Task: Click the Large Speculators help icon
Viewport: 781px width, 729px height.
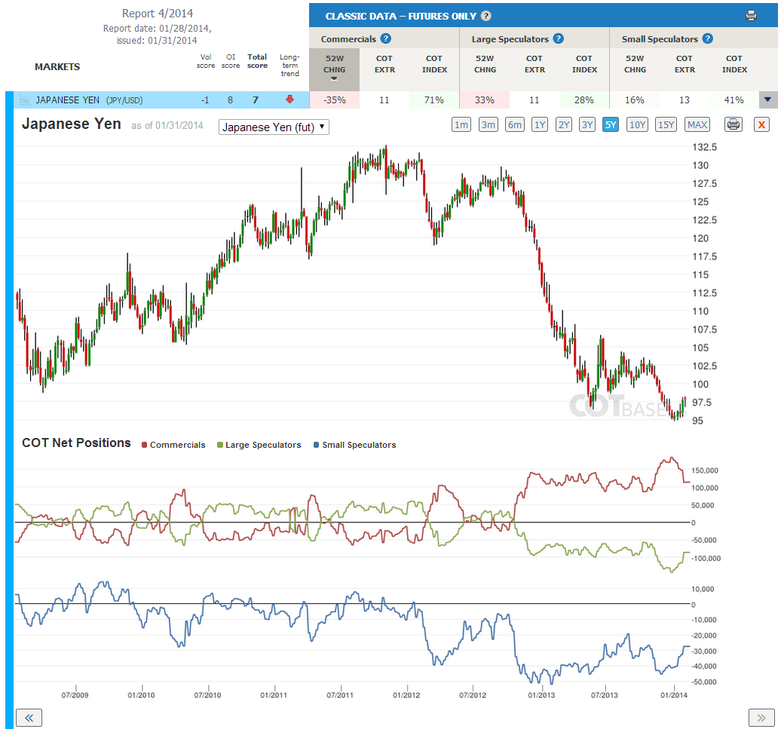Action: 559,39
